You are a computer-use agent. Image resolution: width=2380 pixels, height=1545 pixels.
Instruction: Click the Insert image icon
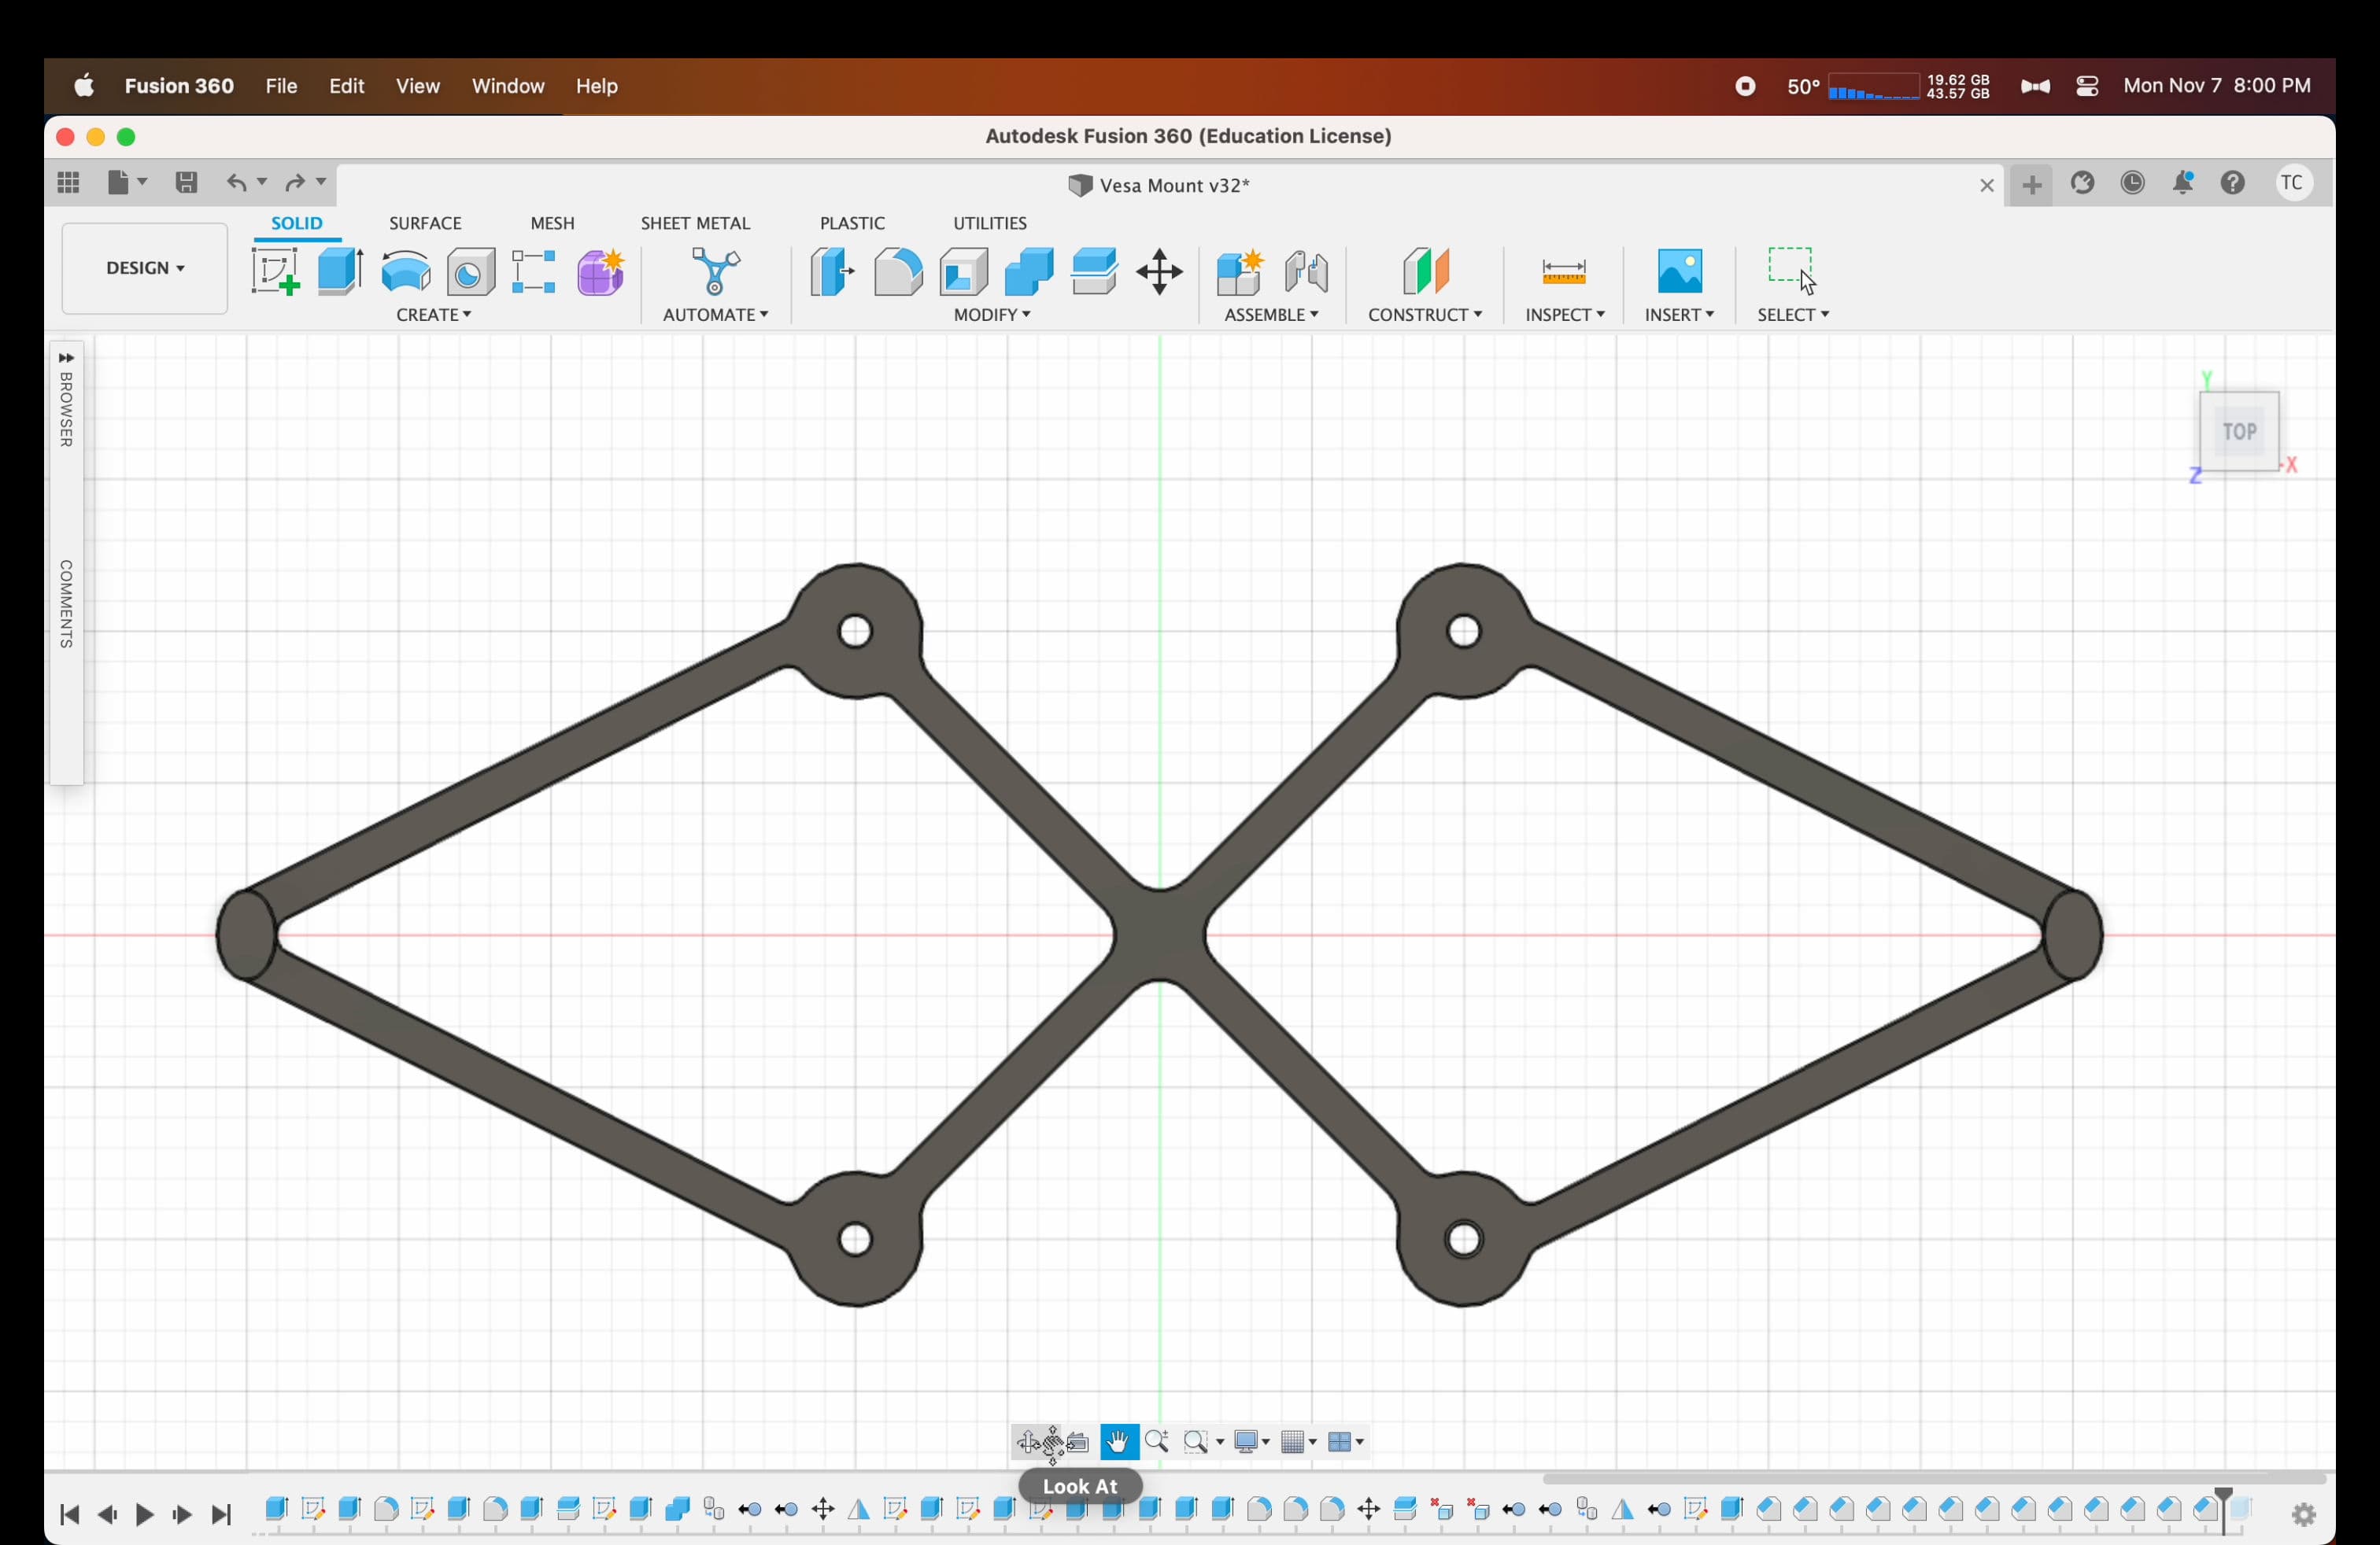1679,272
